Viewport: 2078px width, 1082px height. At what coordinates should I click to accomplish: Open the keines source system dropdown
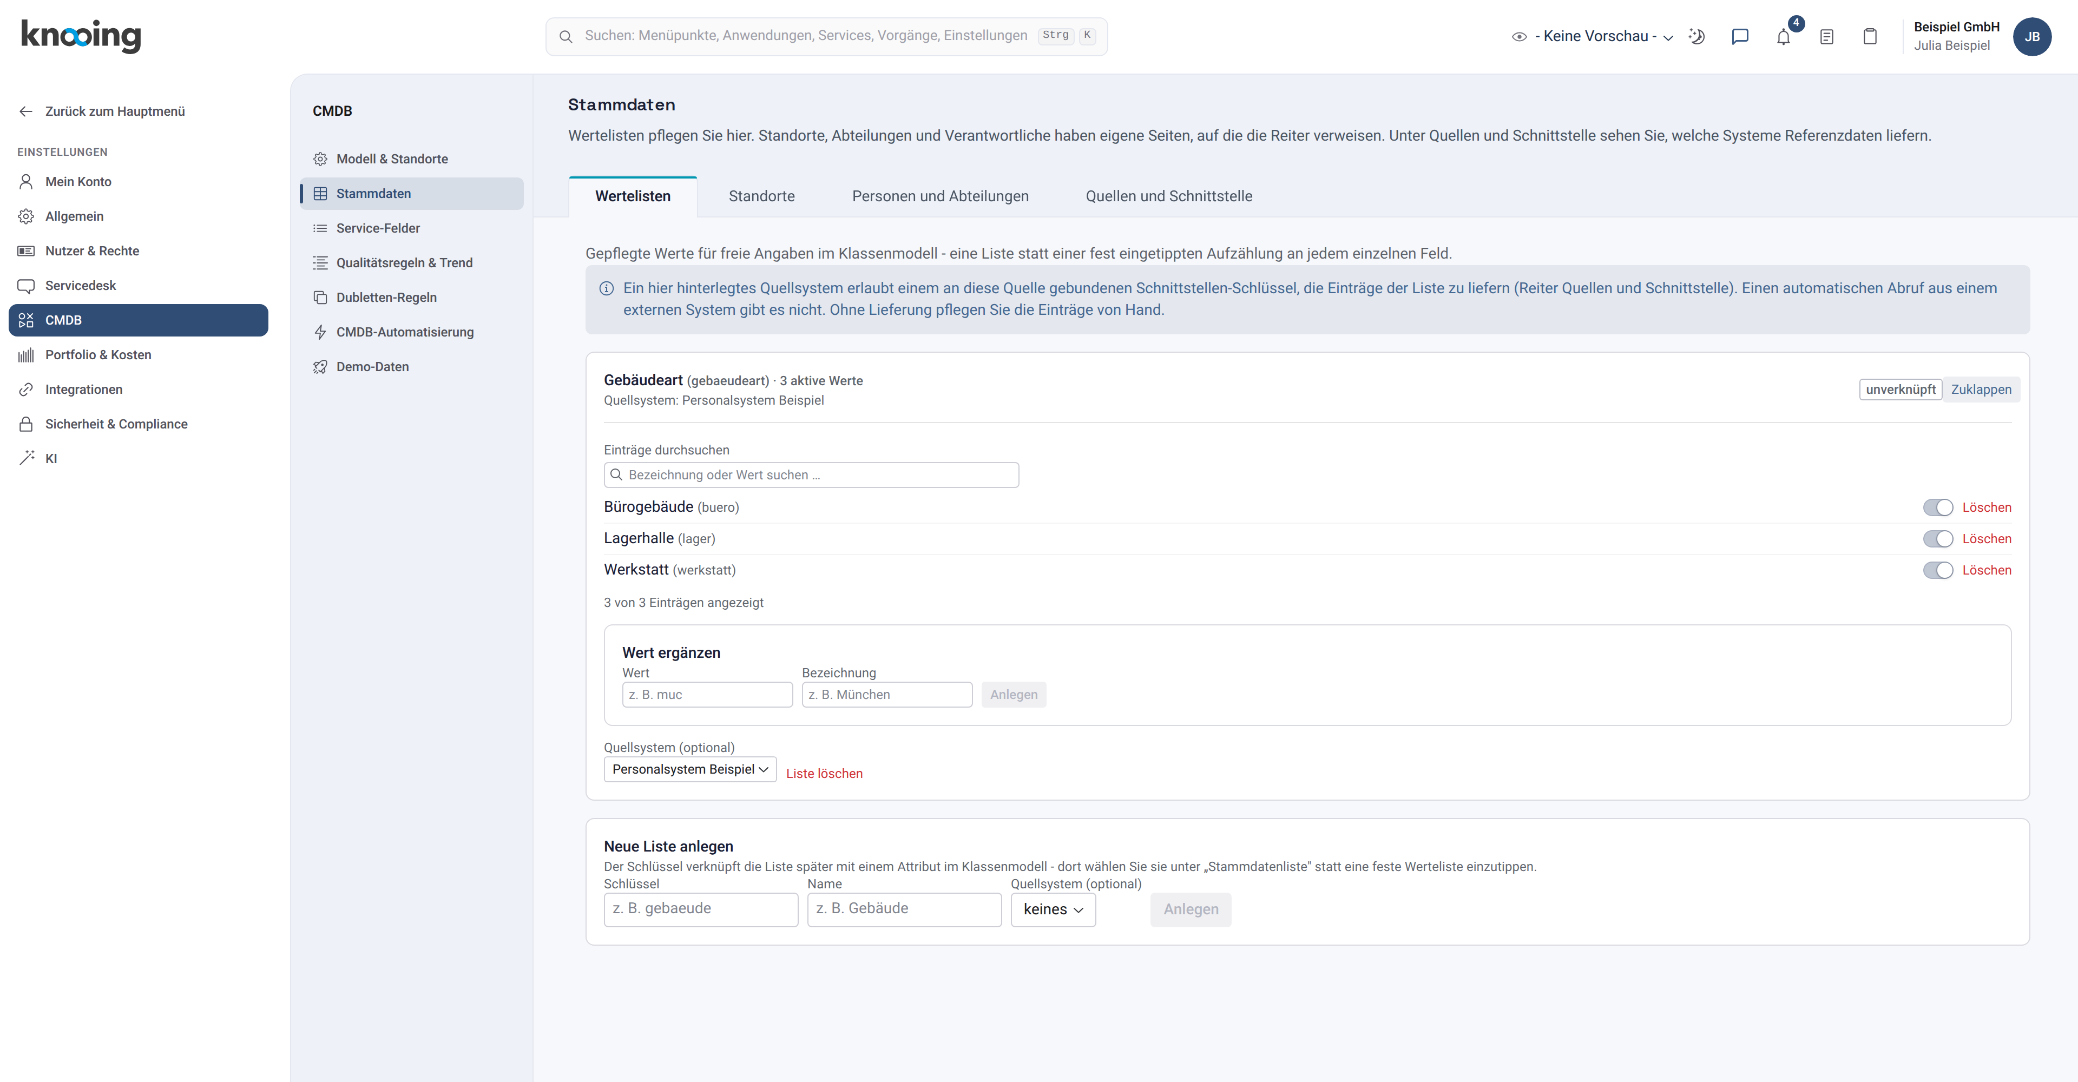coord(1053,909)
